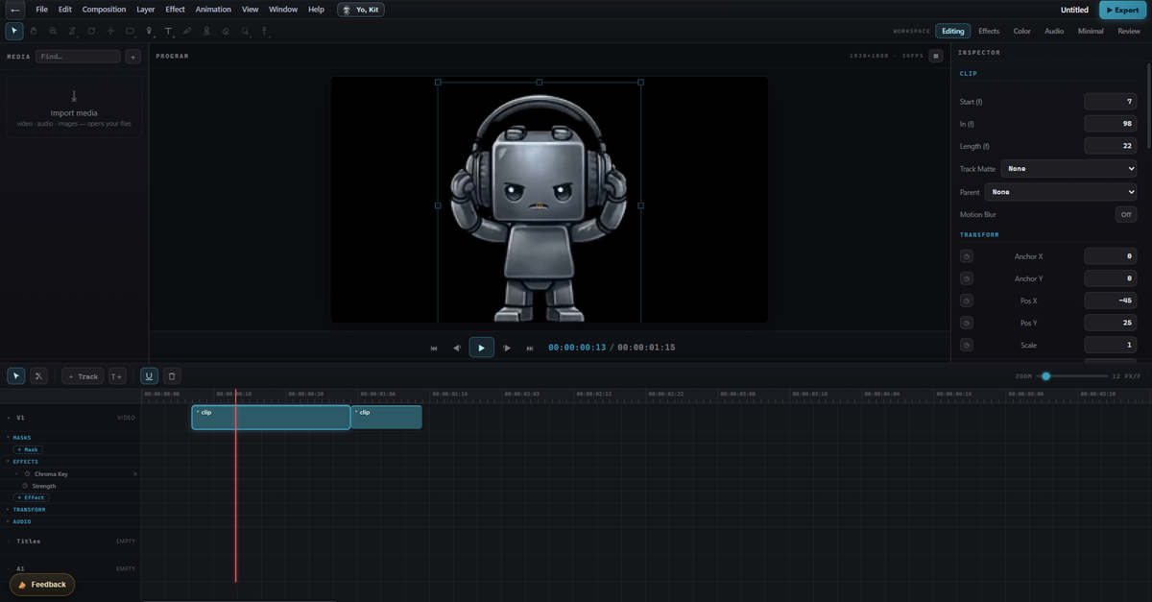Open the Parent dropdown

coord(1061,192)
